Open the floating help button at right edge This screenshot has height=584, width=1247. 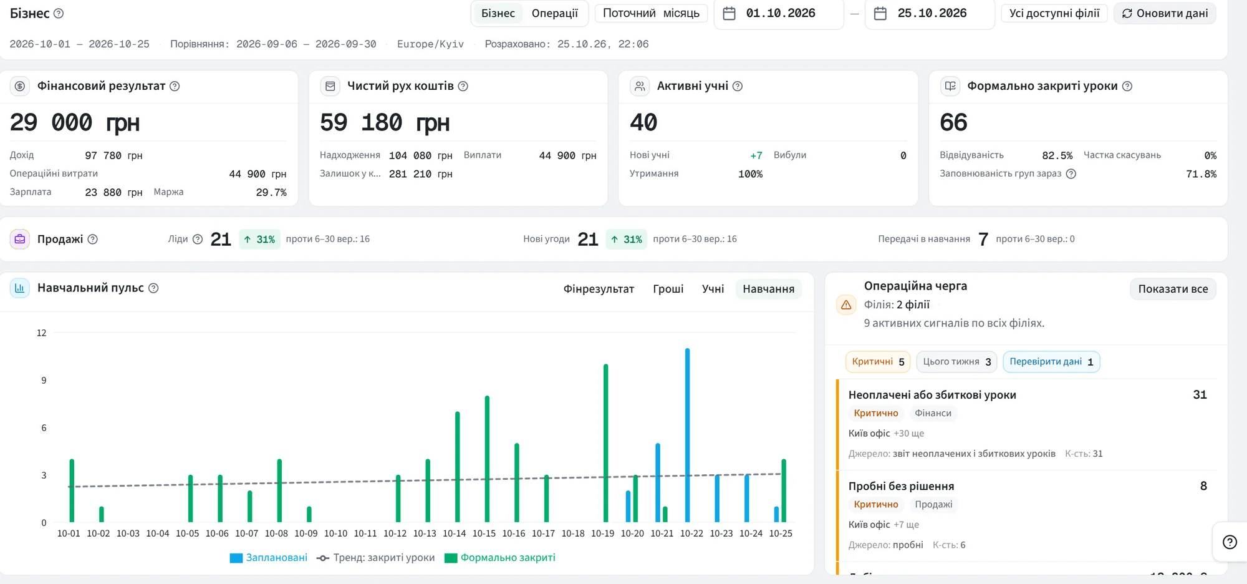pos(1230,542)
